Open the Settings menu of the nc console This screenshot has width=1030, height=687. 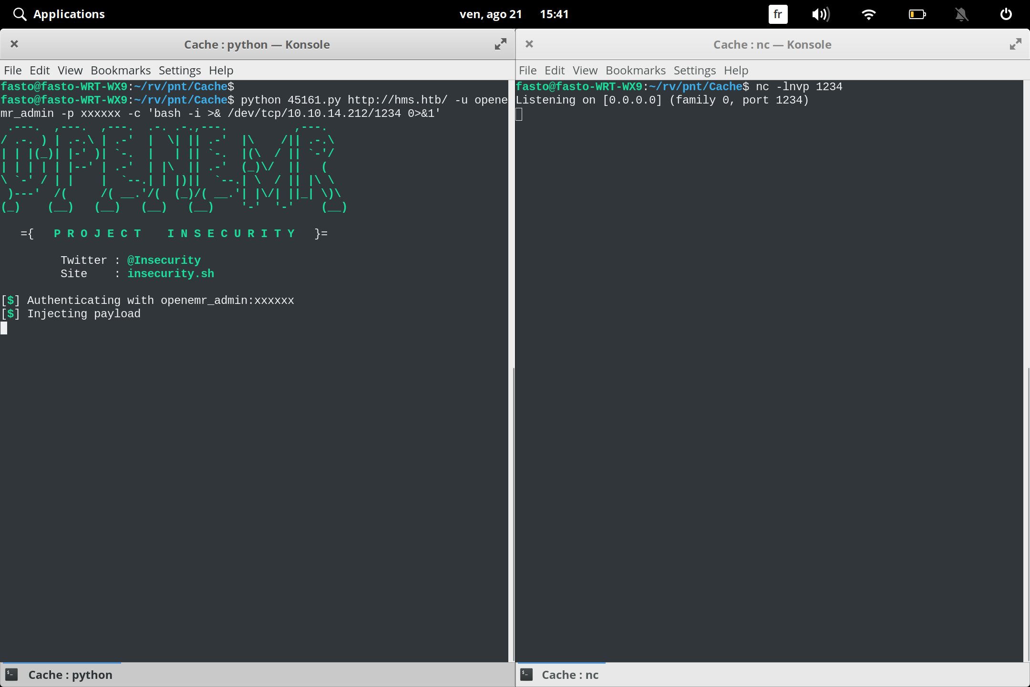tap(694, 70)
